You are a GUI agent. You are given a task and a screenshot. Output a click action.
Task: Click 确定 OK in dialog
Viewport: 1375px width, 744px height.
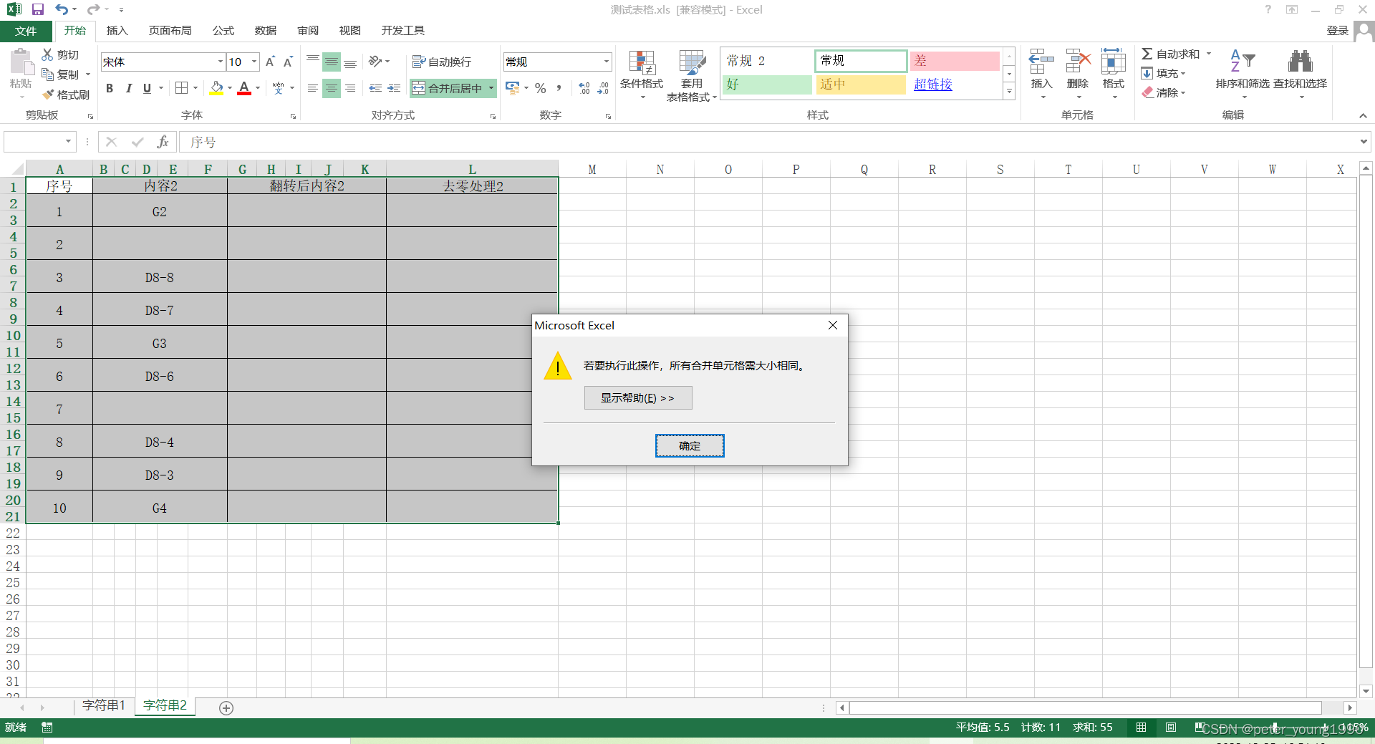click(x=690, y=445)
